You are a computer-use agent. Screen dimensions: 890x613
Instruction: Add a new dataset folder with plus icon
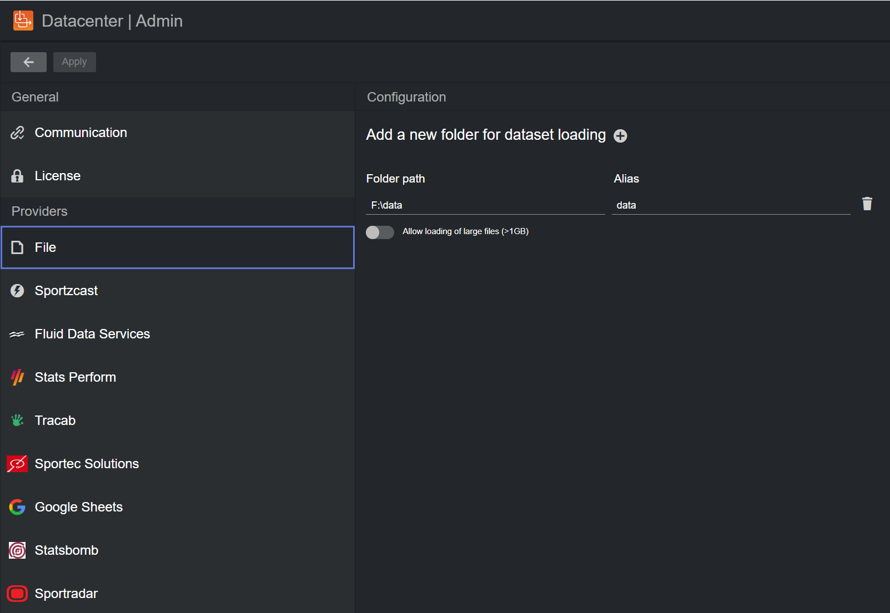[620, 136]
